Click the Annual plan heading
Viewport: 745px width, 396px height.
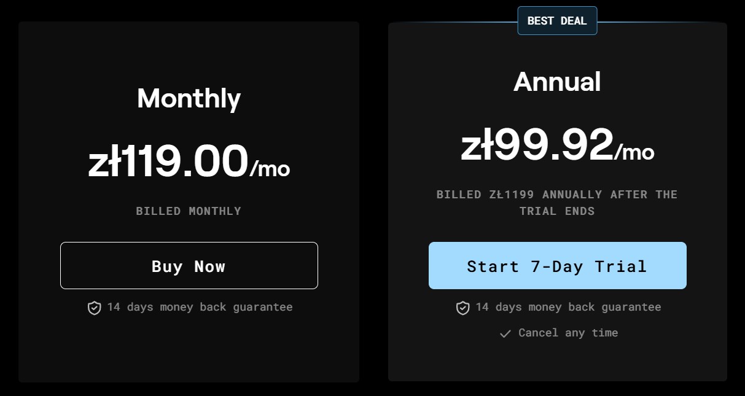pyautogui.click(x=557, y=82)
